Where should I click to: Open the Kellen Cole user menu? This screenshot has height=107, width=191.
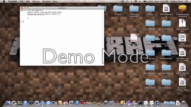(176, 1)
